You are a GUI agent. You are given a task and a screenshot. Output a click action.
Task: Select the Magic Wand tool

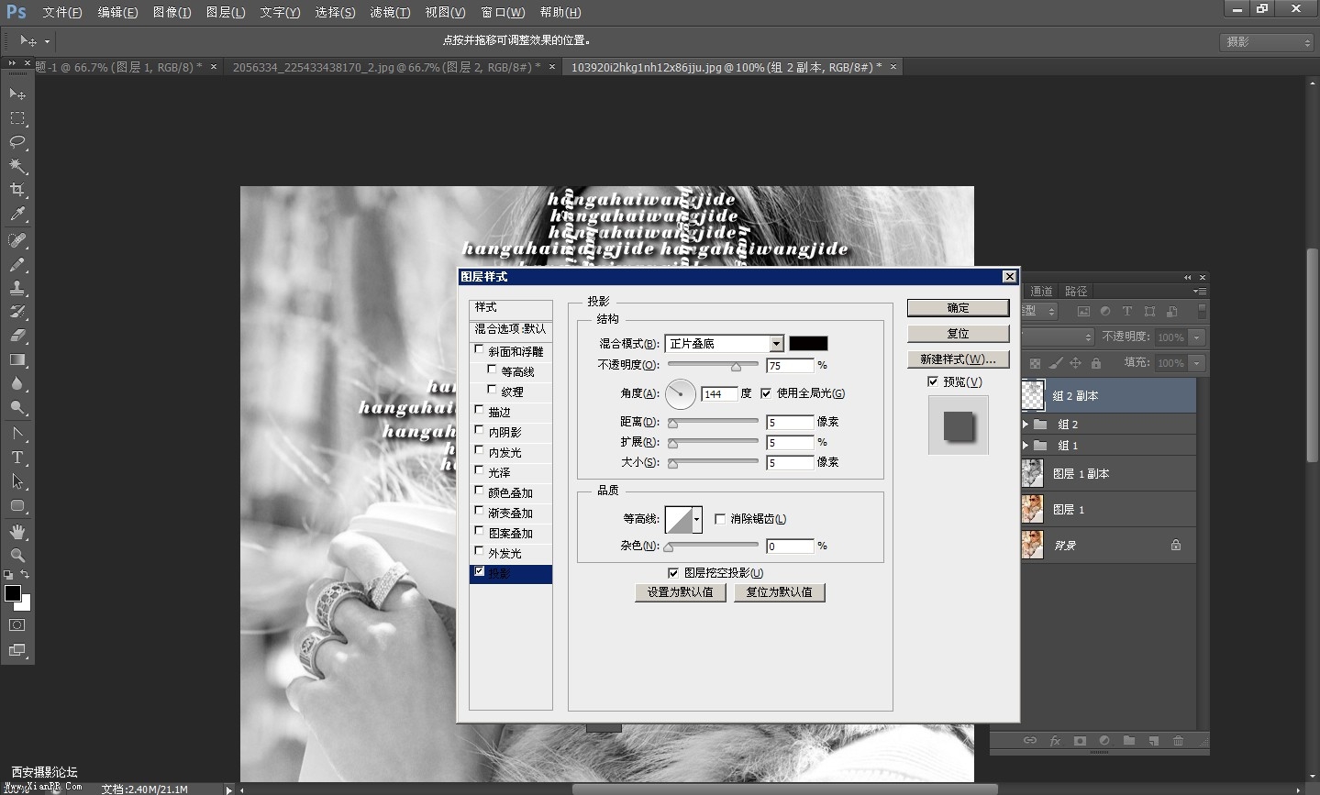17,166
